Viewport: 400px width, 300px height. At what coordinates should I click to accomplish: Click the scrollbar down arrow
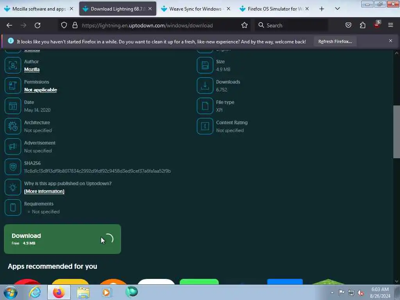[x=396, y=281]
